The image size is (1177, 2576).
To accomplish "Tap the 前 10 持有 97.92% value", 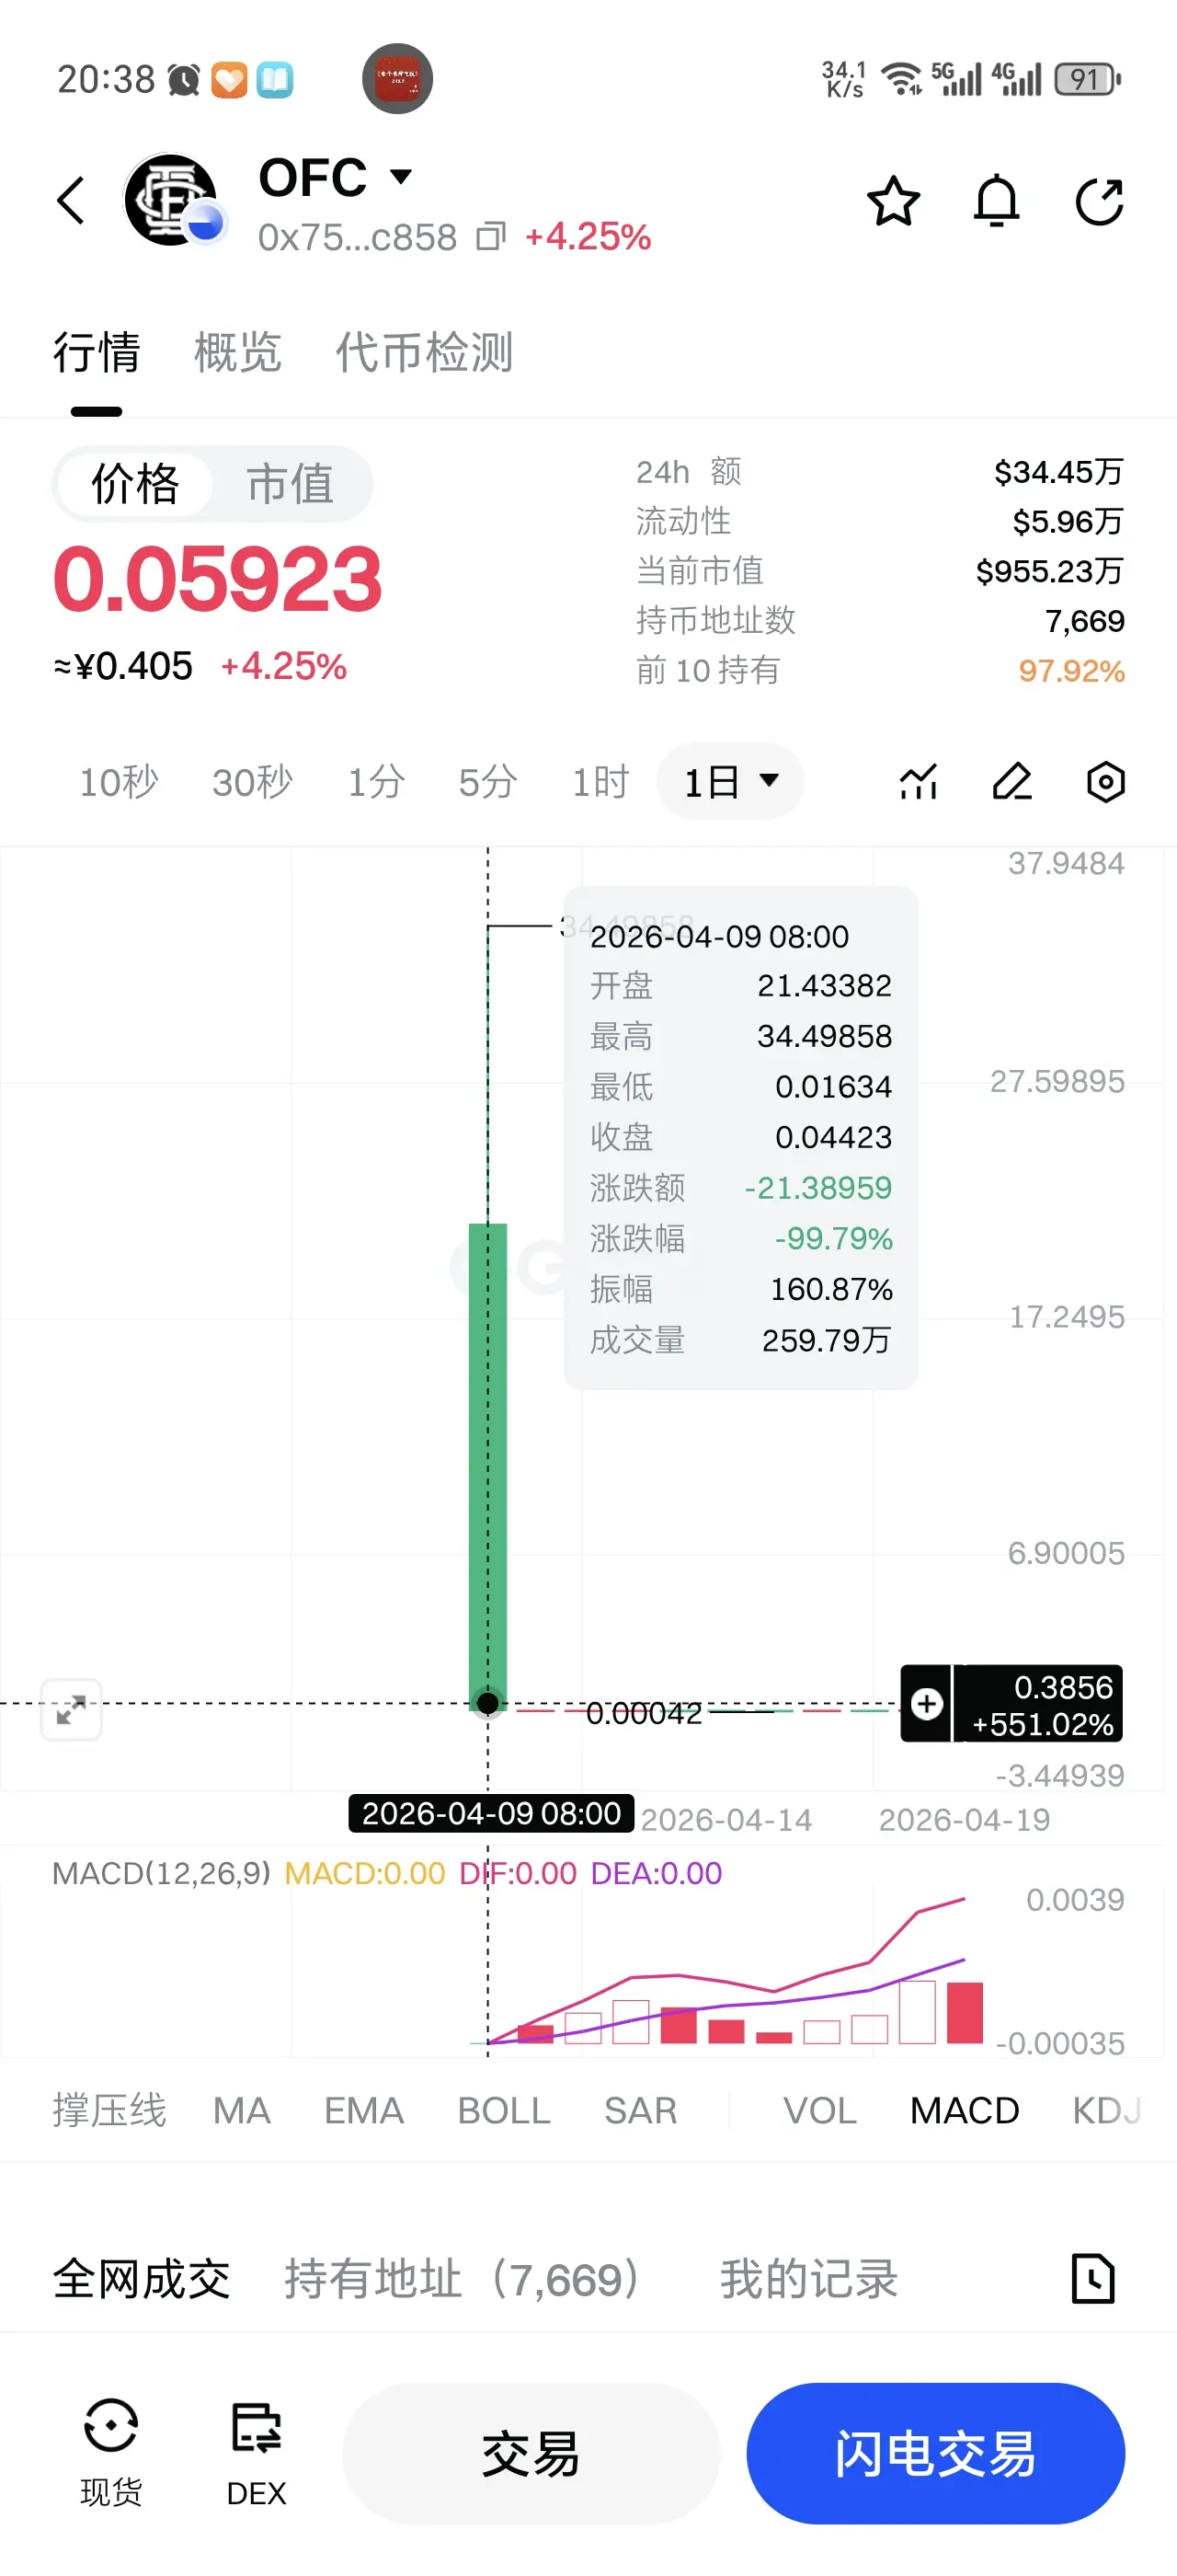I will [x=1071, y=671].
